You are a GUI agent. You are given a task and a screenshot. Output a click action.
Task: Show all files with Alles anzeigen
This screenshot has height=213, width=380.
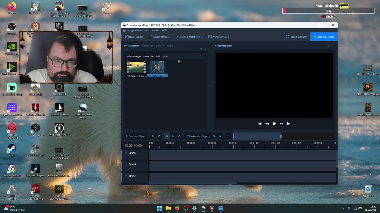(x=134, y=57)
